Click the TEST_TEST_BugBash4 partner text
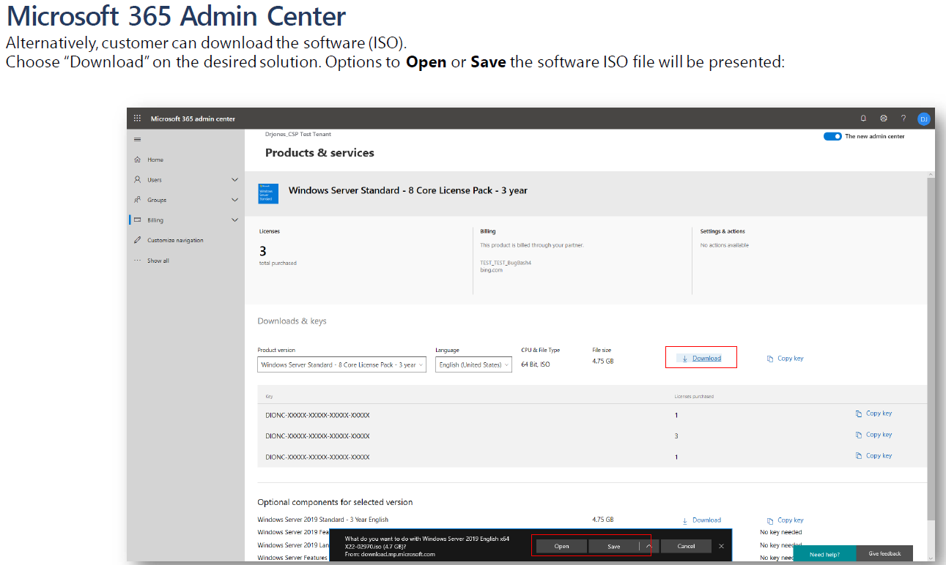Screen dimensions: 946x565 [x=506, y=263]
